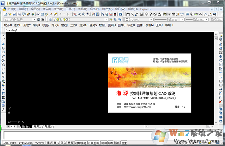Open the 文件(F) menu
Screen dimensions: 225x146
coord(12,9)
